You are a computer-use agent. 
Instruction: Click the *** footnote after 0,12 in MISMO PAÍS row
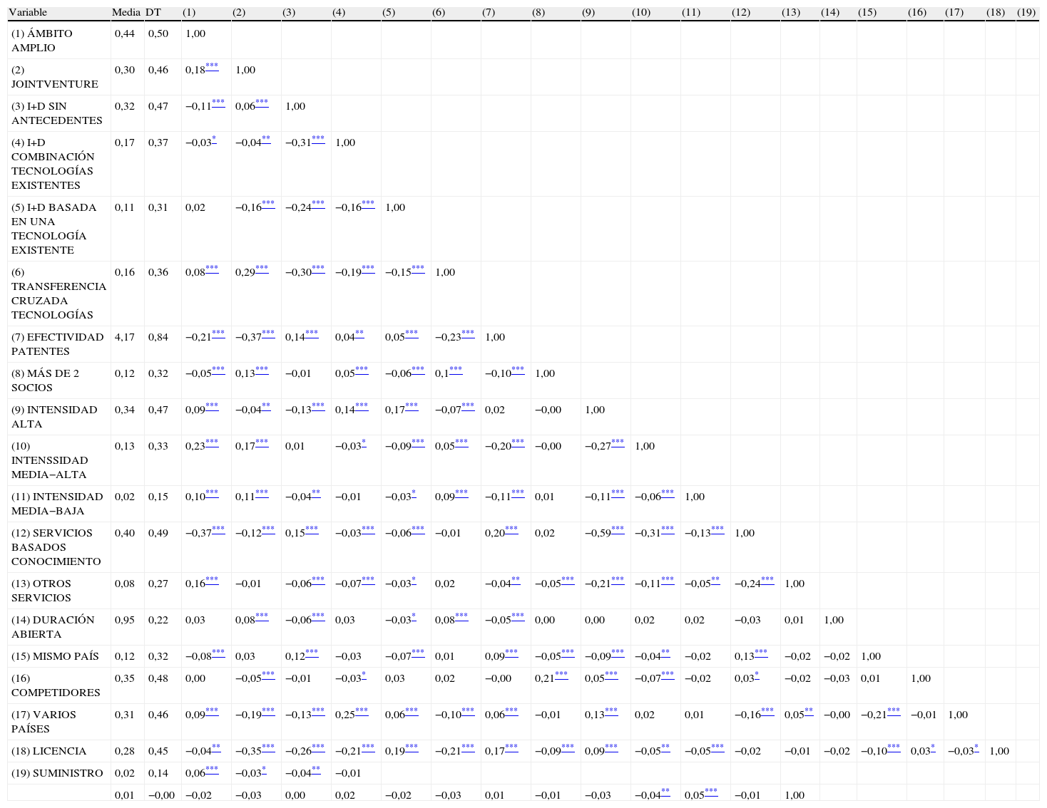click(x=312, y=653)
